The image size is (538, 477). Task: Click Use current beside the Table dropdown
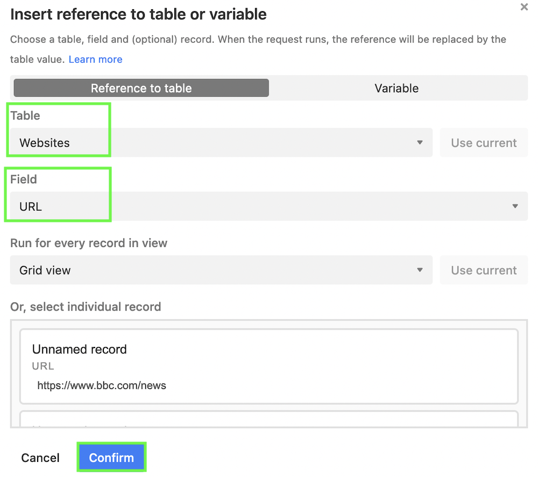point(483,142)
